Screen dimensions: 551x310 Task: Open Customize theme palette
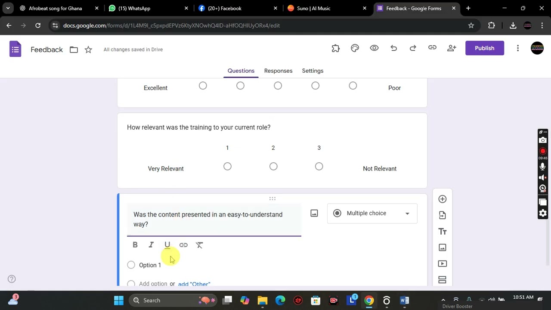355,48
